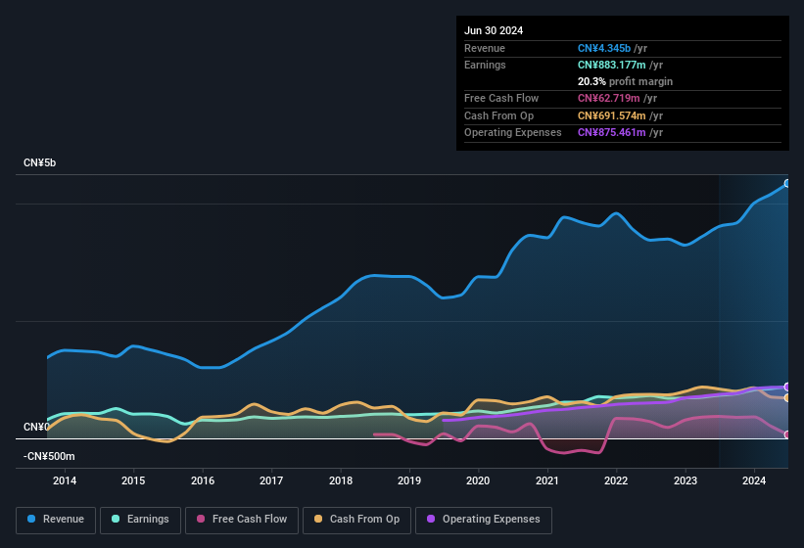804x548 pixels.
Task: Click the CN¥883.177m earnings value
Action: click(x=612, y=65)
